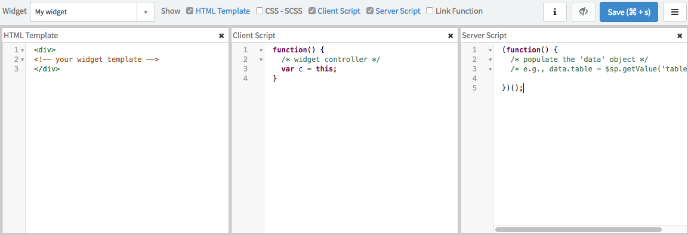Place cursor at '})();' line in Server Script

click(x=513, y=89)
